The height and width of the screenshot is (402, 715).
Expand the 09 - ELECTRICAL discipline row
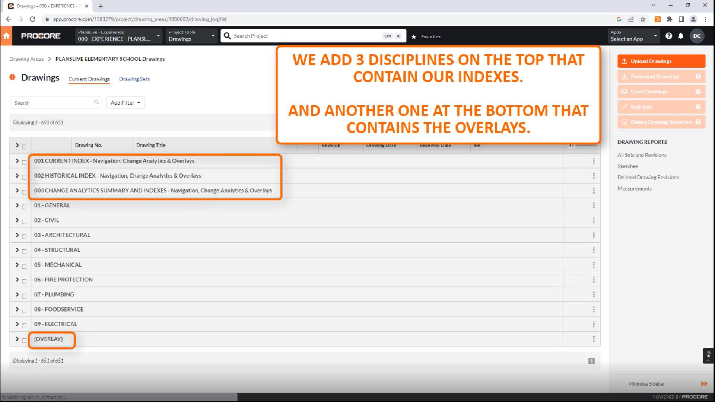point(17,324)
